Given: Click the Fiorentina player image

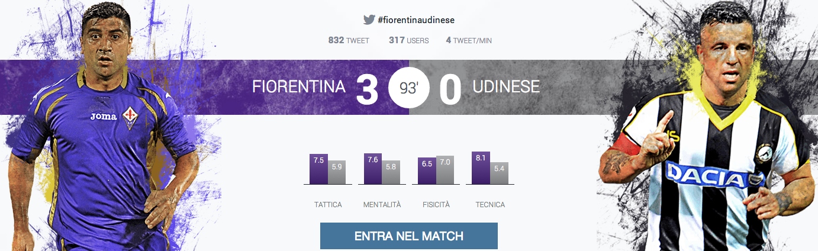Looking at the screenshot, I should click(x=107, y=125).
